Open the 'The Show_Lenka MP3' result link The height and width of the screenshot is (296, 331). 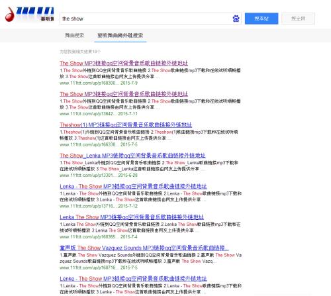point(132,156)
